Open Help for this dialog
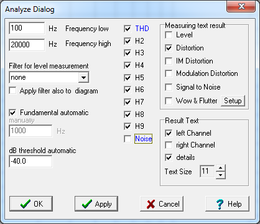 point(228,204)
